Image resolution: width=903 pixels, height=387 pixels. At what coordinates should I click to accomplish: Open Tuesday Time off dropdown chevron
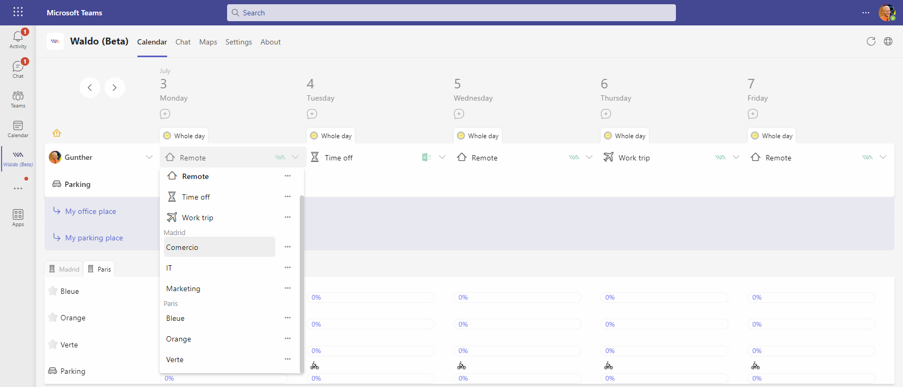(442, 157)
